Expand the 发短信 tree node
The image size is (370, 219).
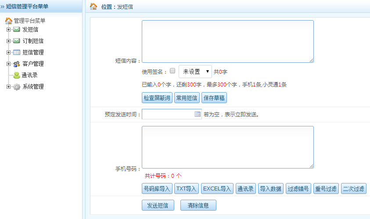click(8, 29)
